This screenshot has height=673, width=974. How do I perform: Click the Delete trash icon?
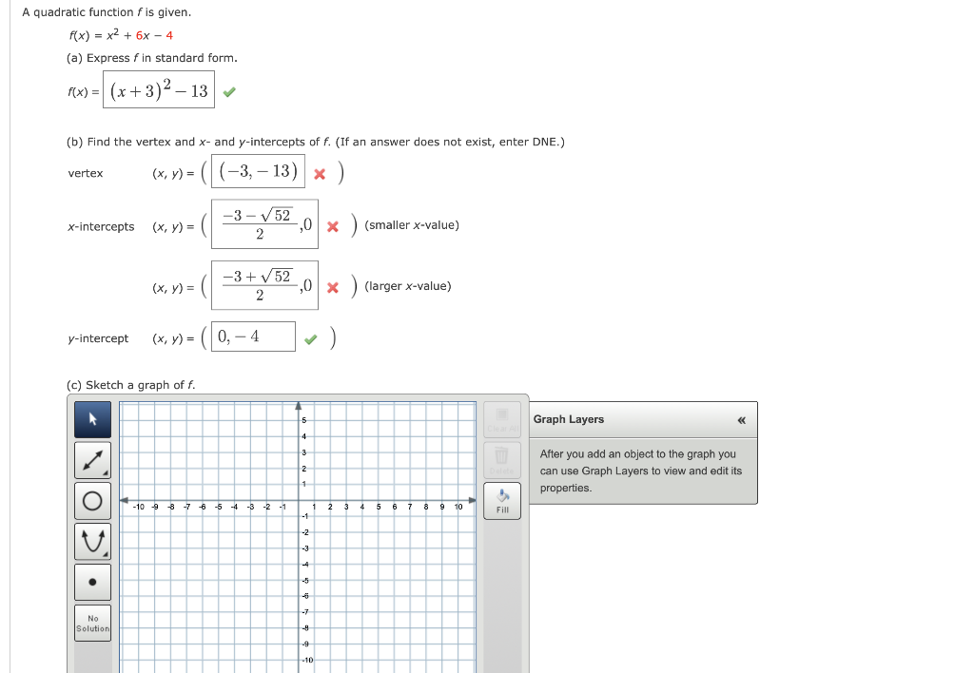(x=501, y=459)
